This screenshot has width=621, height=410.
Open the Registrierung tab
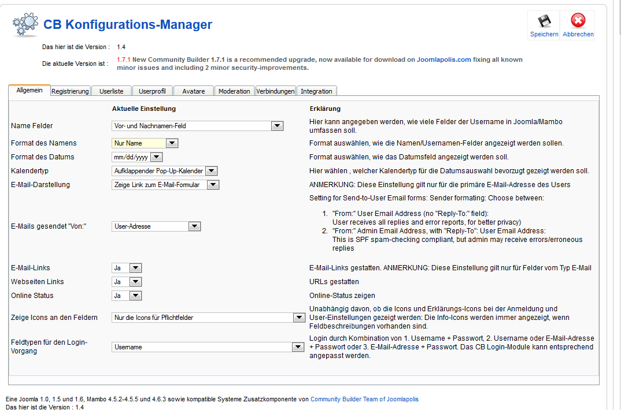[x=70, y=91]
